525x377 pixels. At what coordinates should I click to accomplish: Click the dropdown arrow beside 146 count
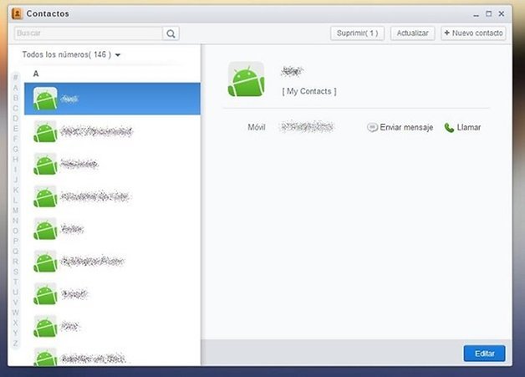118,55
